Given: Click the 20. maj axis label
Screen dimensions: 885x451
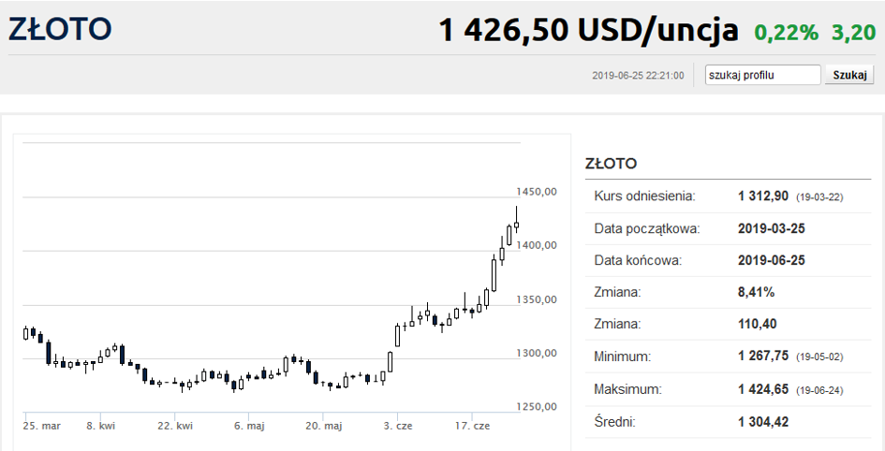Looking at the screenshot, I should coord(323,426).
